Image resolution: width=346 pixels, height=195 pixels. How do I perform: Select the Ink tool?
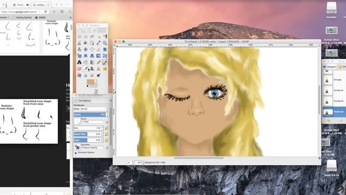coord(92,69)
